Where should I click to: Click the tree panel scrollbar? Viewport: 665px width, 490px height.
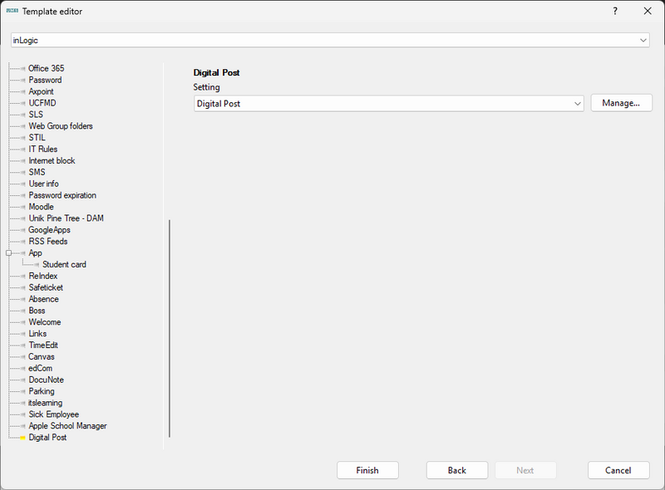[170, 328]
